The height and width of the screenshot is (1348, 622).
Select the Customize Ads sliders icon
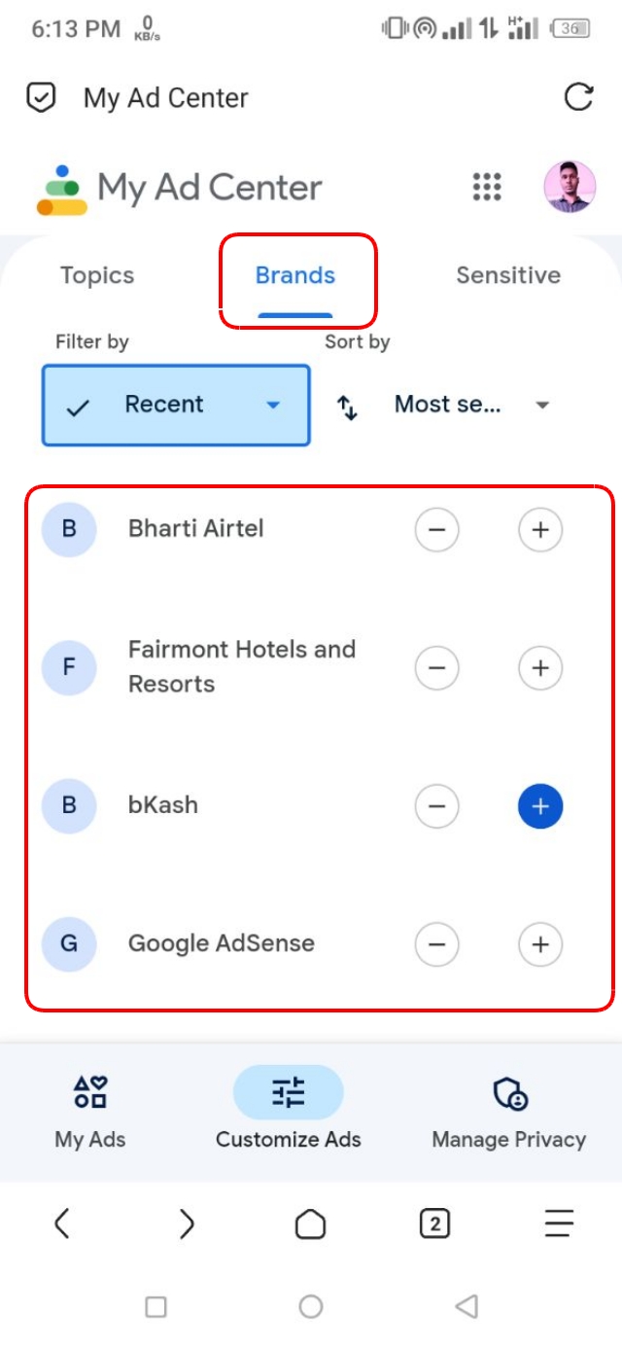click(x=289, y=1091)
